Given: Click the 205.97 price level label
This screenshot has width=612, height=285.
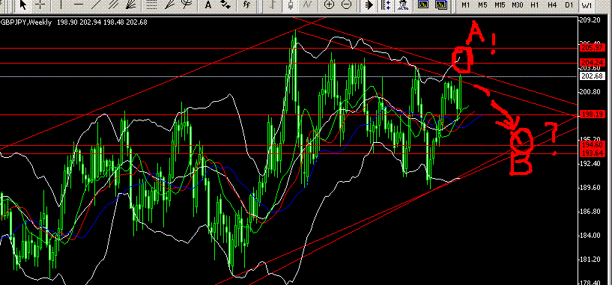Looking at the screenshot, I should 592,48.
